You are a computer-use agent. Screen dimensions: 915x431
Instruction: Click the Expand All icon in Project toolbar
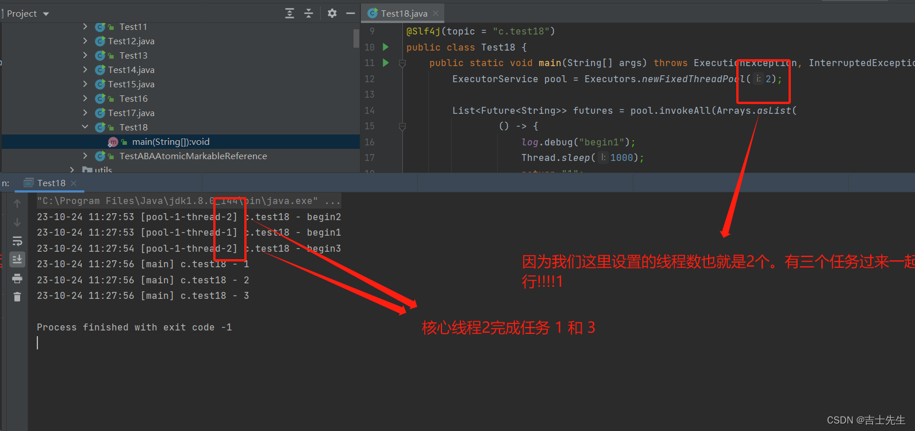290,13
